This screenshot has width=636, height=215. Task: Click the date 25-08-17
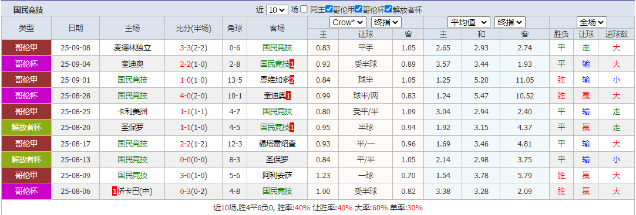[x=75, y=144]
